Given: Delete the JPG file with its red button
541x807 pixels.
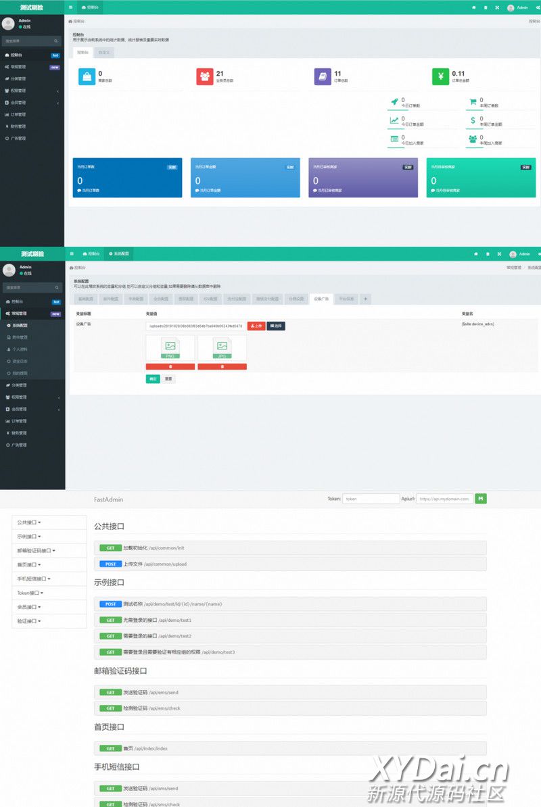Looking at the screenshot, I should tap(222, 366).
